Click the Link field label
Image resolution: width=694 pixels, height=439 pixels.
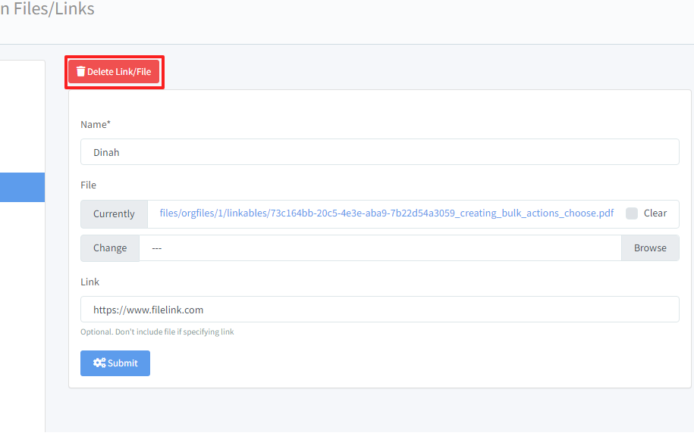point(89,282)
